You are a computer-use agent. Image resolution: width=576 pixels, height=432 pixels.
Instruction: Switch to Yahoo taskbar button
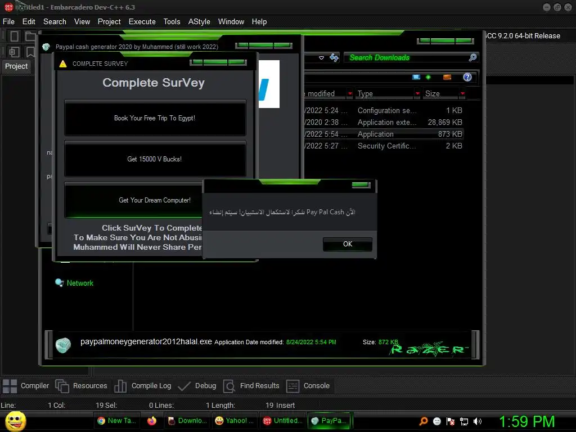(235, 421)
